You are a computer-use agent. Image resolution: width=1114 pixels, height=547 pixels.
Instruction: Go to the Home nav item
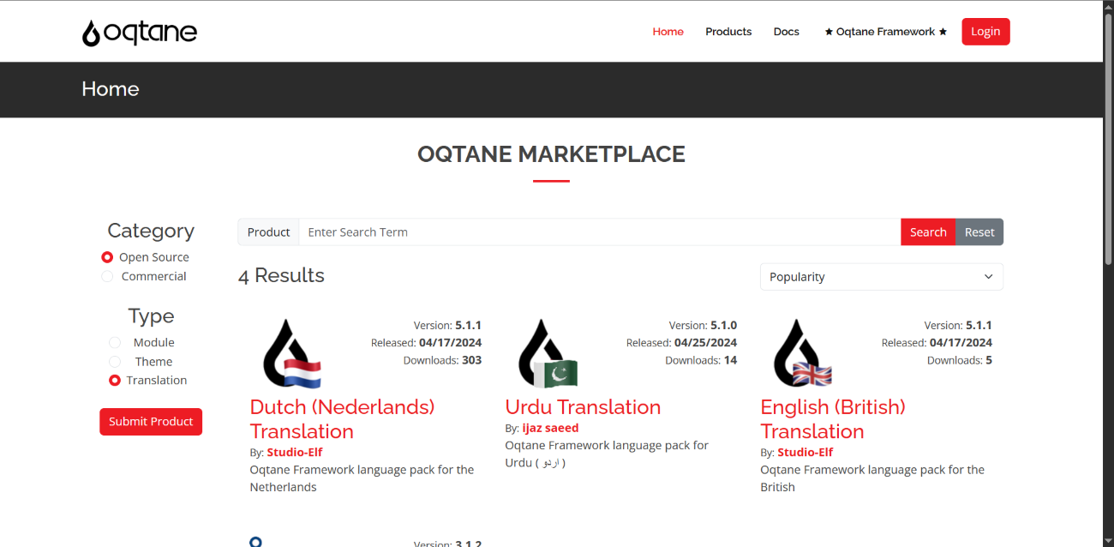[x=668, y=32]
